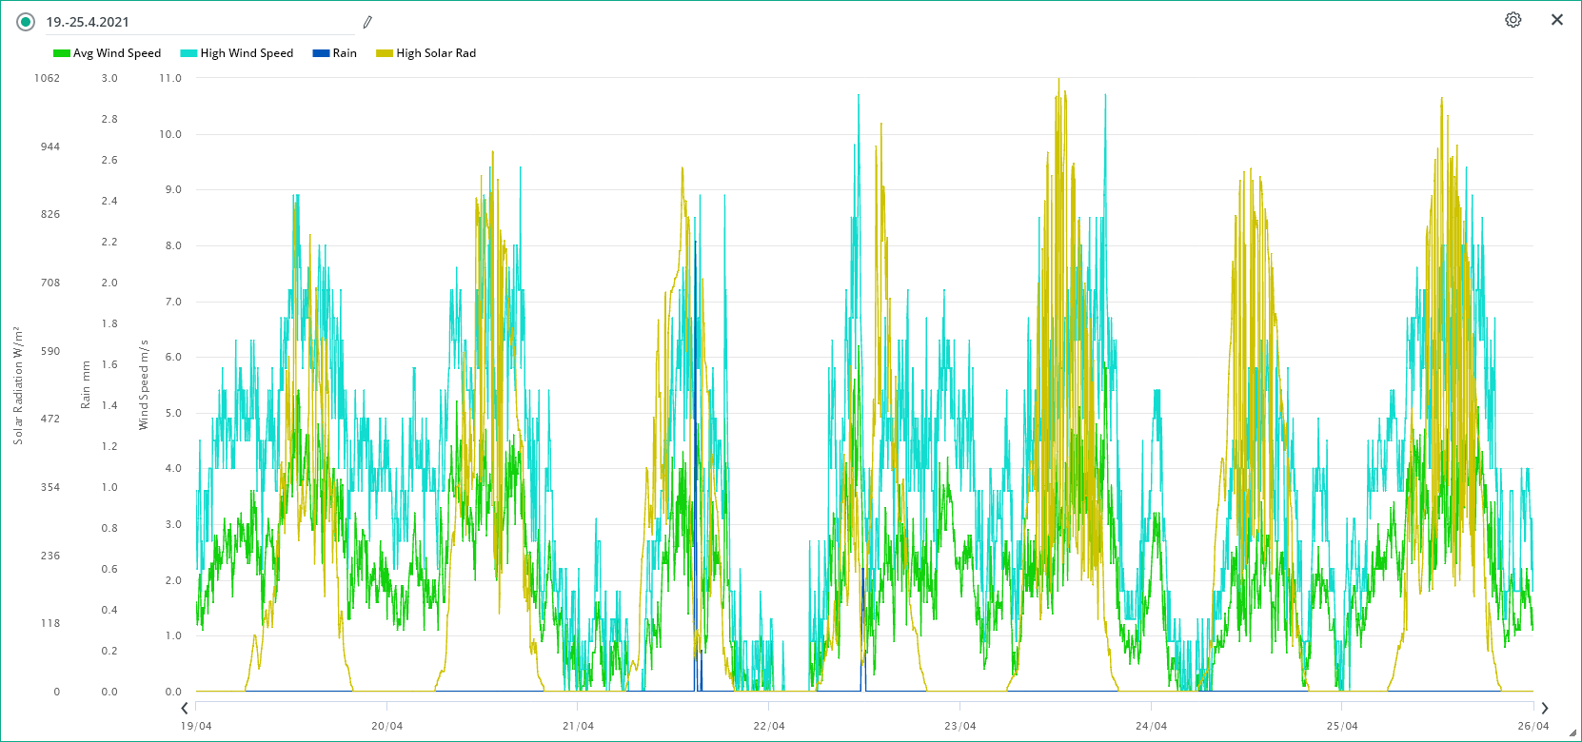Select the green circle button beside the title

point(26,22)
